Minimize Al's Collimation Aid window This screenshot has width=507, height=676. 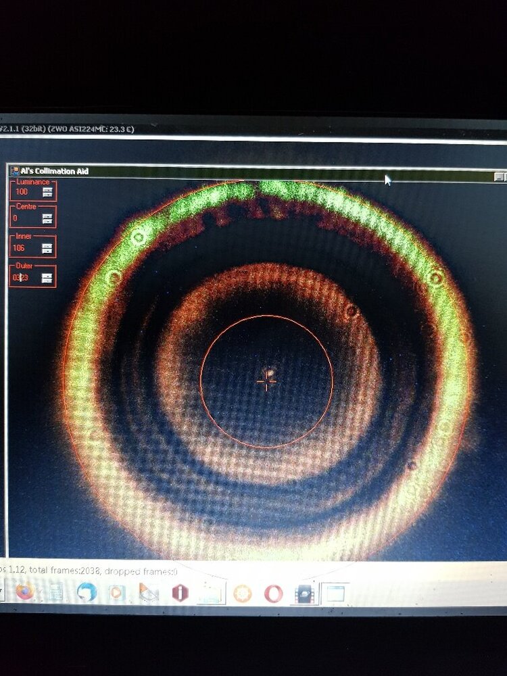pos(498,176)
